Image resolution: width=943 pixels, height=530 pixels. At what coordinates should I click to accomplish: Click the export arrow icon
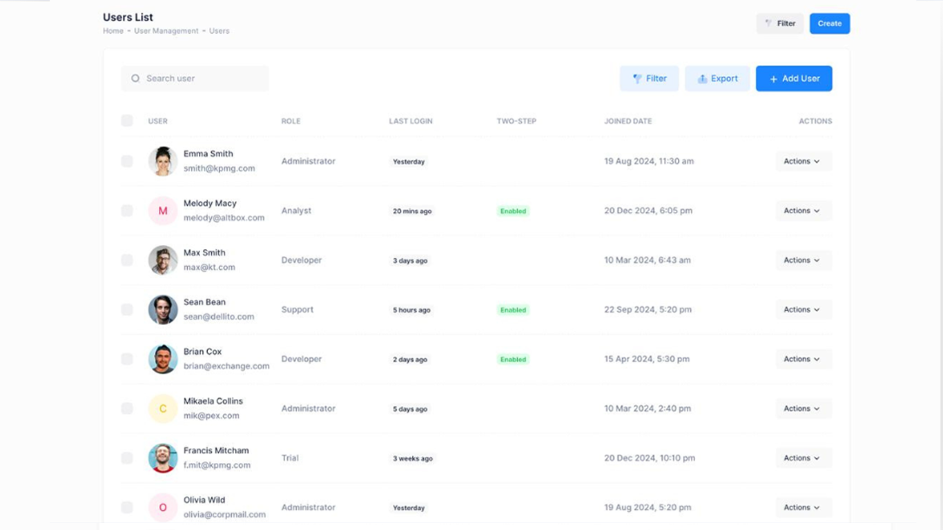pos(702,79)
